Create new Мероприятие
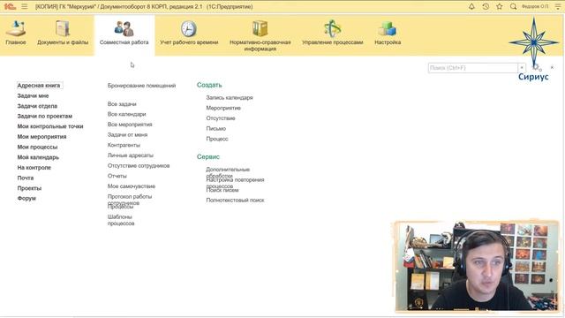The image size is (565, 318). pos(223,108)
